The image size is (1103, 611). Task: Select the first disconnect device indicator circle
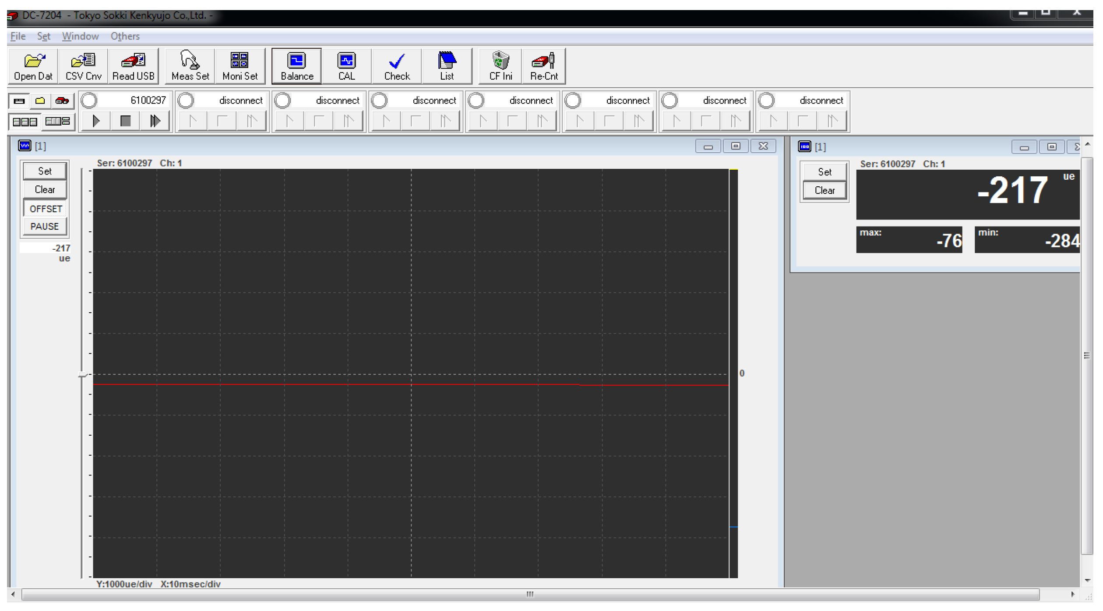pyautogui.click(x=186, y=101)
